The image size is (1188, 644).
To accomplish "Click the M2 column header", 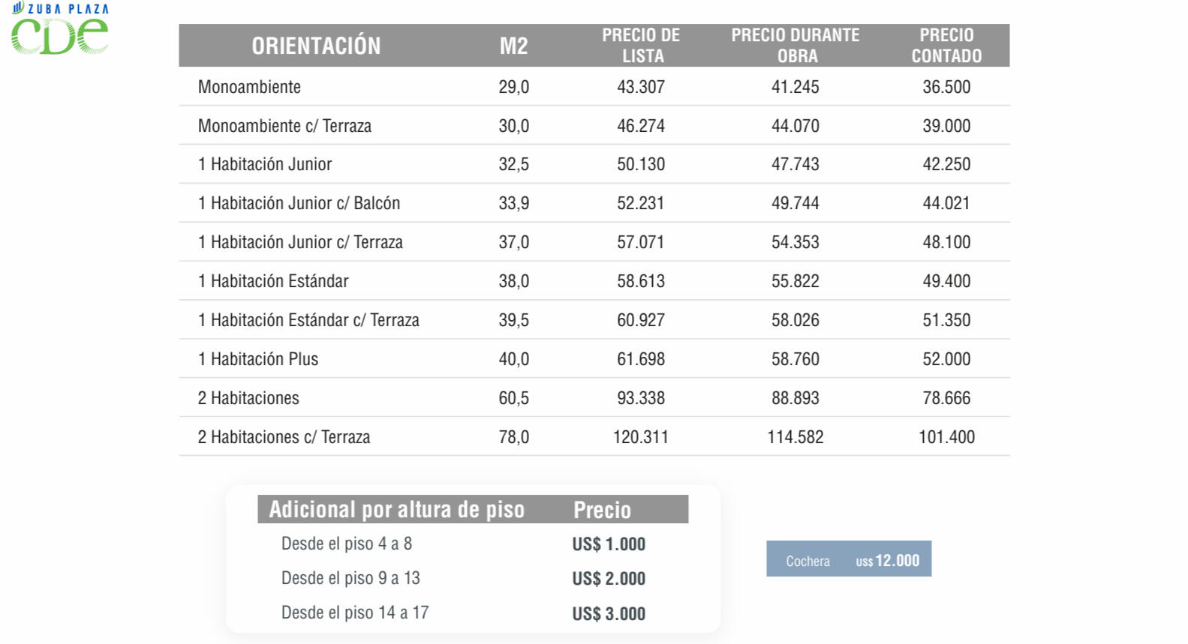I will [x=514, y=46].
